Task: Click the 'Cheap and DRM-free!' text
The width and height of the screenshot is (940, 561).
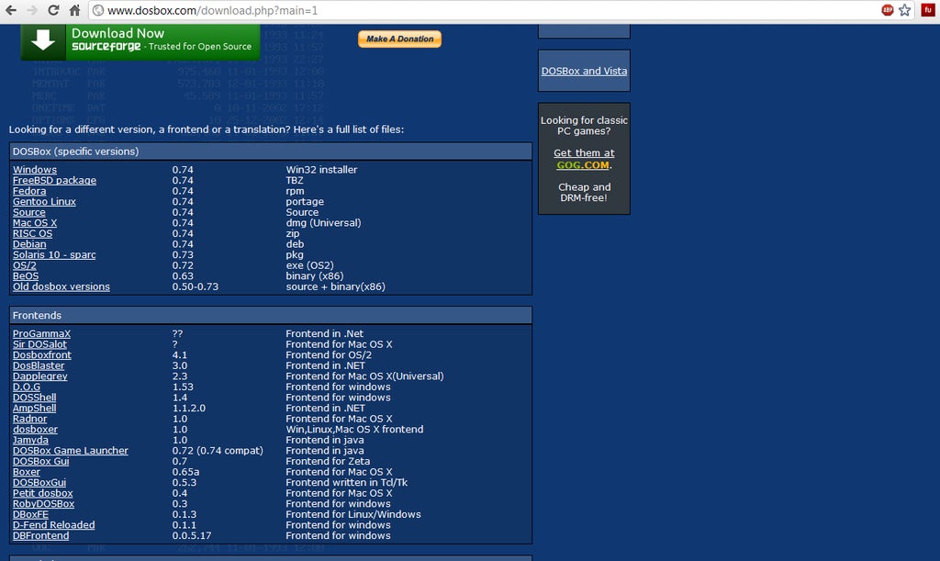Action: click(584, 193)
